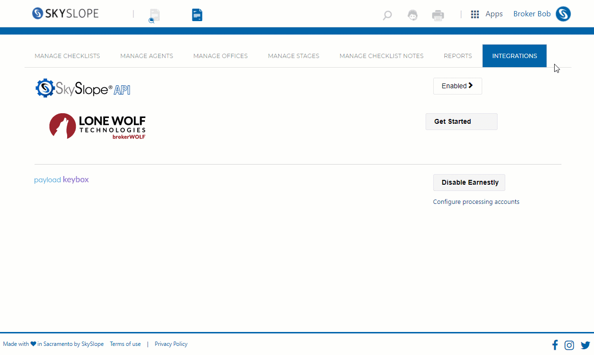The height and width of the screenshot is (355, 594).
Task: Switch to Reports tab
Action: pos(458,56)
